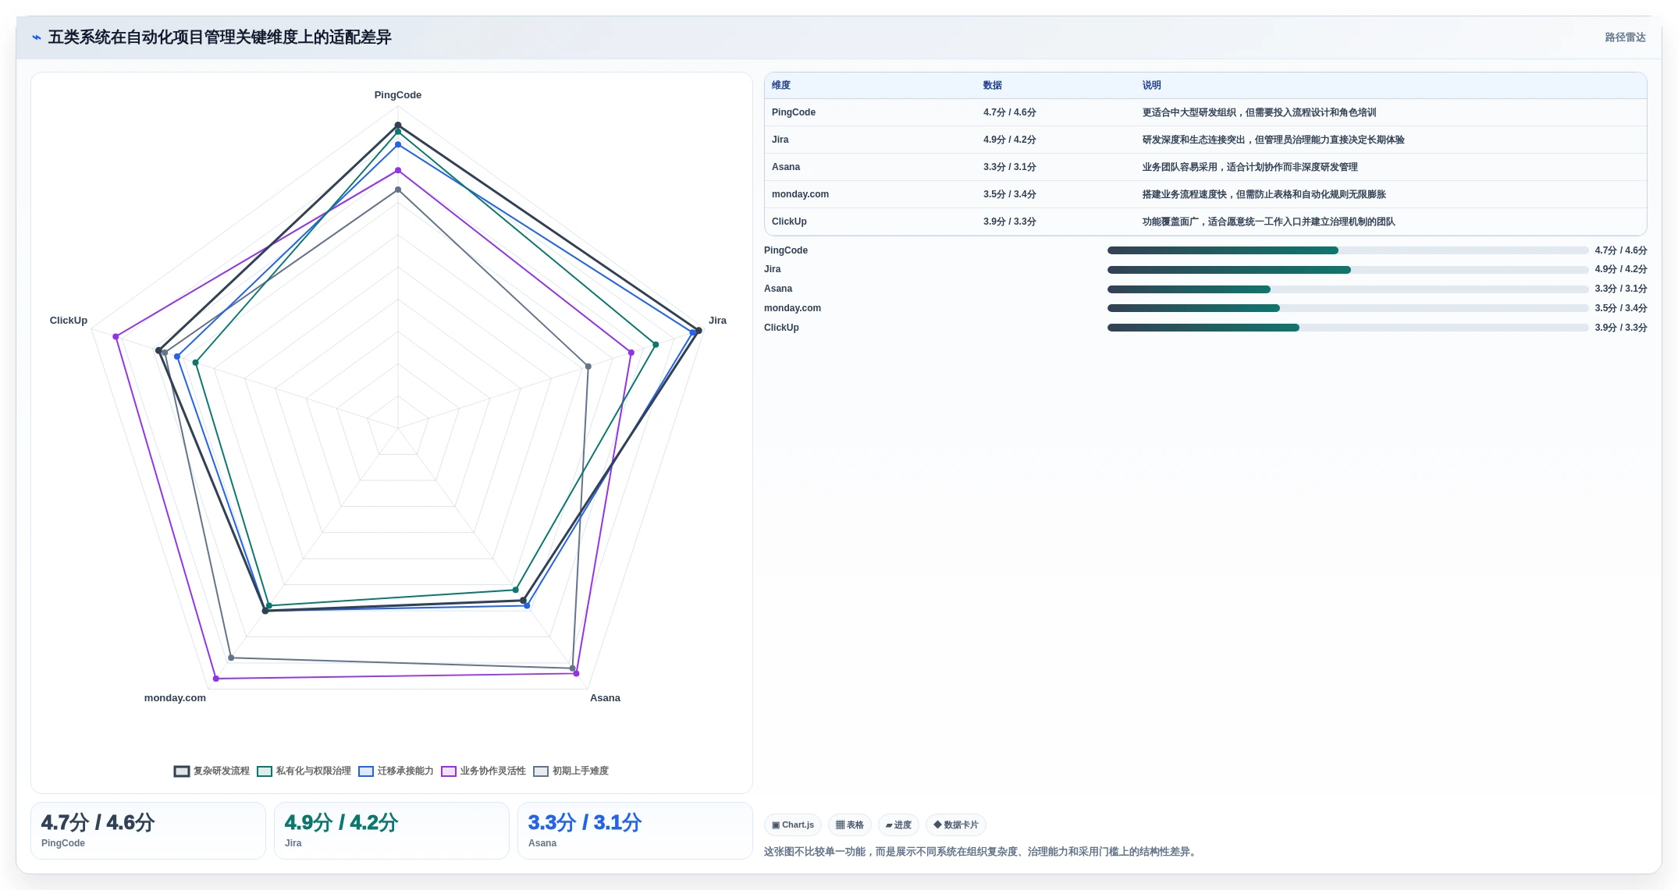Hide the 迁移承接能力 legend series

(x=396, y=771)
